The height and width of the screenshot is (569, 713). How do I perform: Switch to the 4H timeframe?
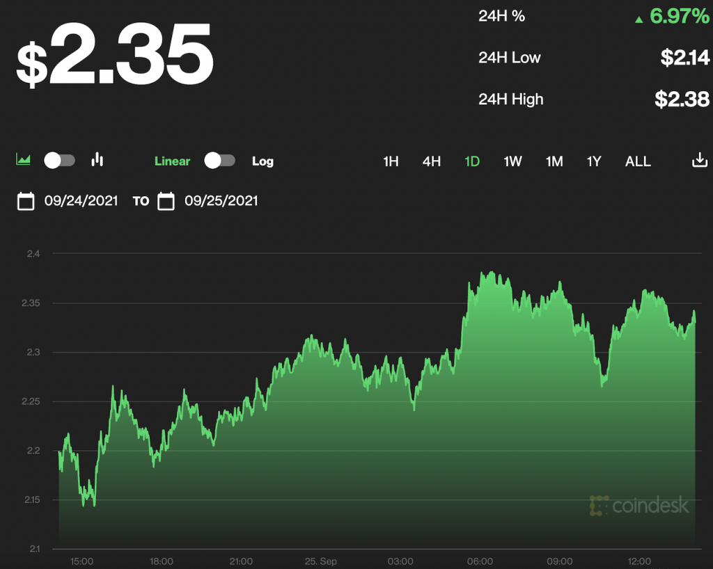[x=432, y=161]
